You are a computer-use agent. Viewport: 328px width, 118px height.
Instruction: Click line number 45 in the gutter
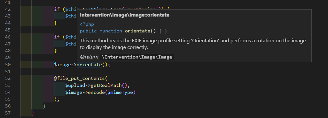pyautogui.click(x=8, y=30)
